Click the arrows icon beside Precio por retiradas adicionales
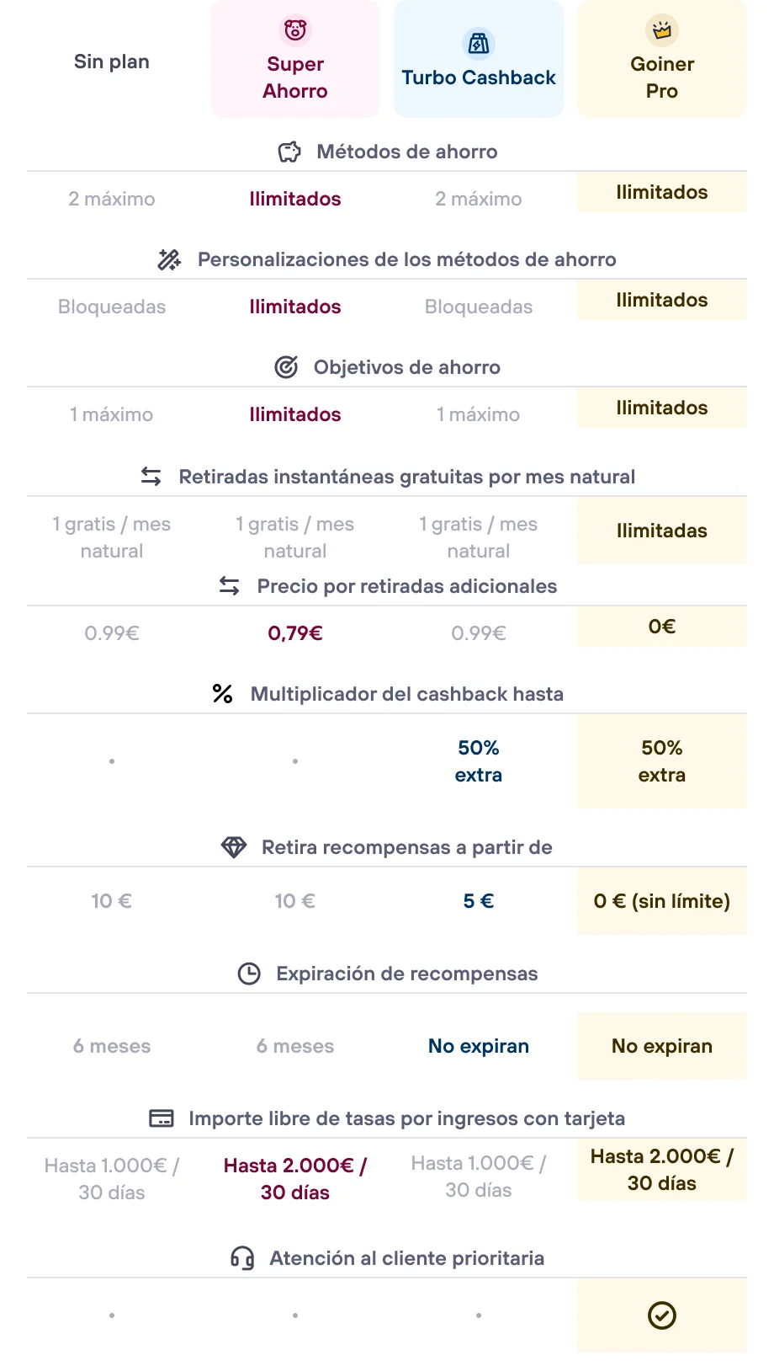This screenshot has width=774, height=1366. click(x=230, y=586)
